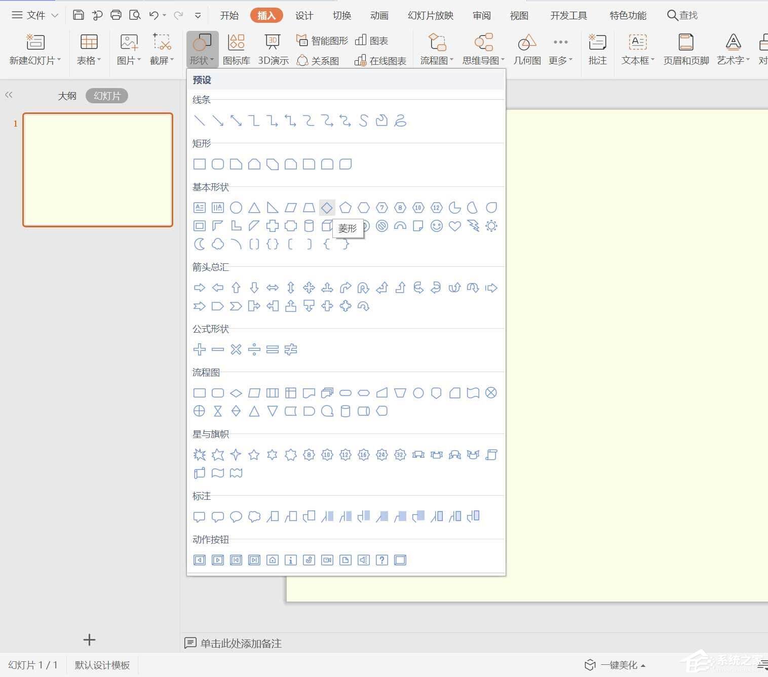
Task: Select the oval shape in basic shapes
Action: 236,208
